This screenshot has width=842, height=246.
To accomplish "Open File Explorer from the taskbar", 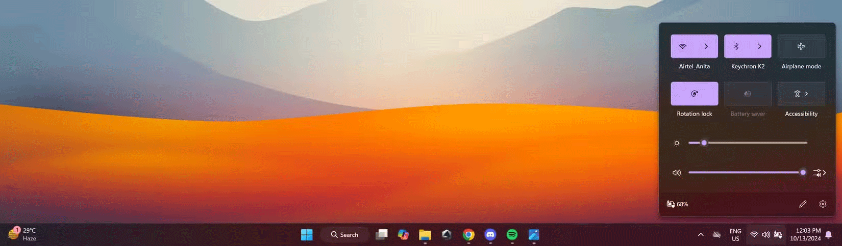I will tap(425, 235).
